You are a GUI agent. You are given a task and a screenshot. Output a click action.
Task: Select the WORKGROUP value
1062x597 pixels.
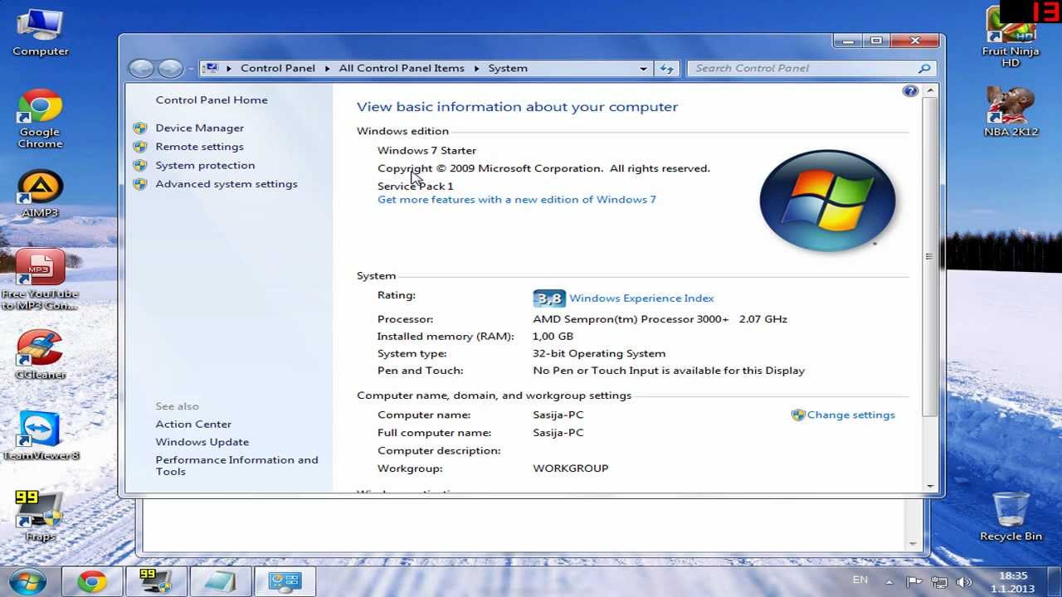(x=571, y=468)
